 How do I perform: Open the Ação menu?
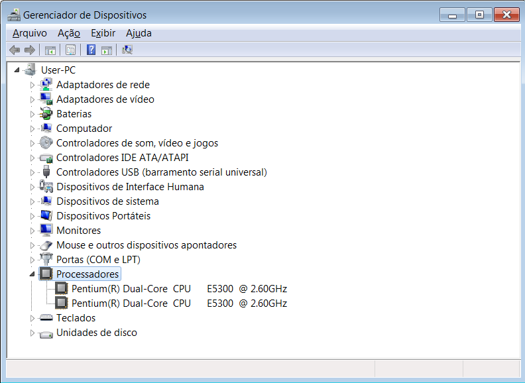[69, 33]
